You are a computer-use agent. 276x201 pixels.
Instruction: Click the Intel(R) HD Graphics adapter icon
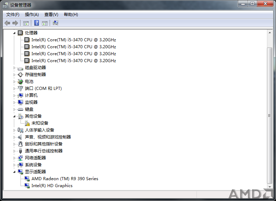pos(27,186)
